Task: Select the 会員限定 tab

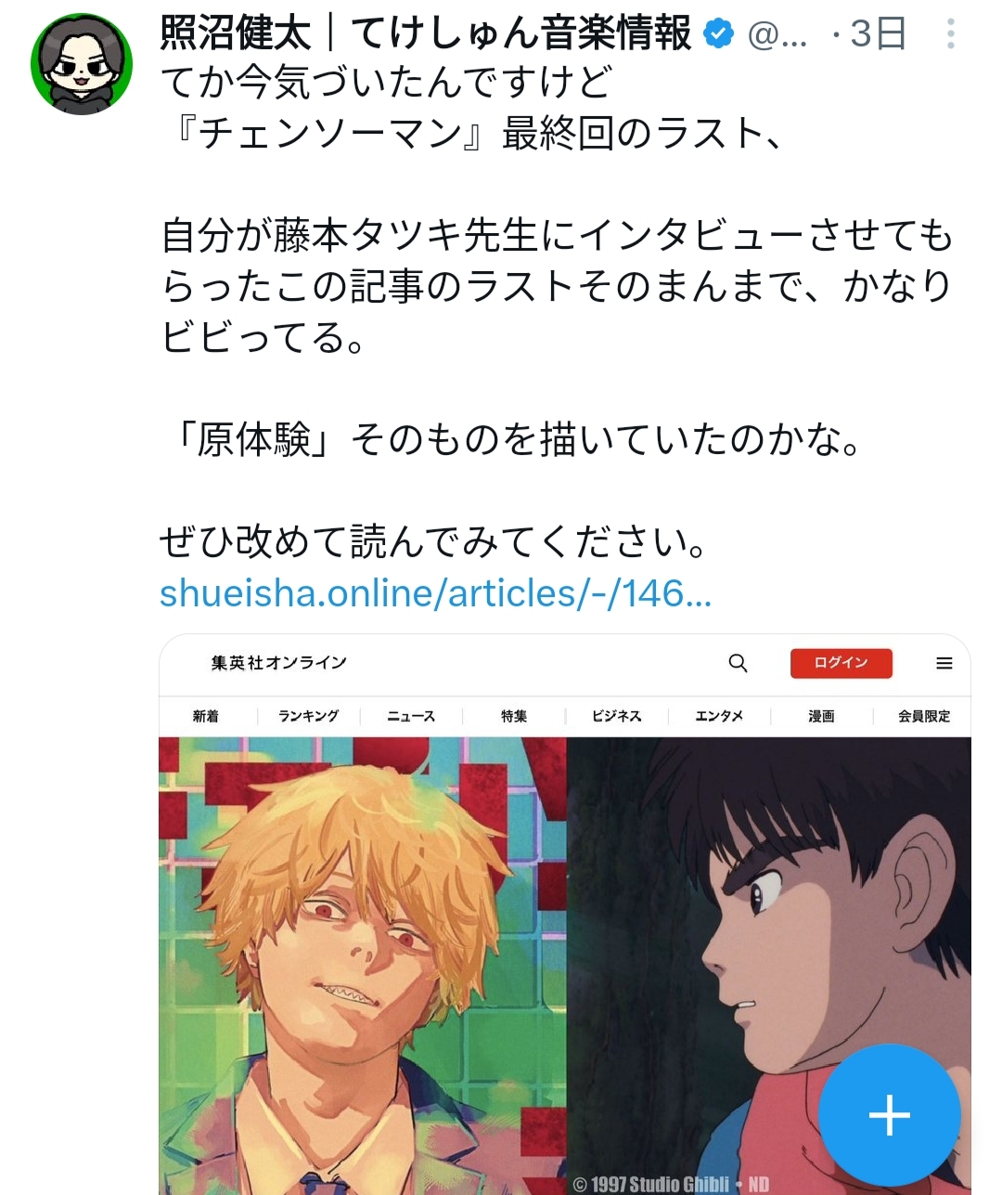Action: coord(924,716)
